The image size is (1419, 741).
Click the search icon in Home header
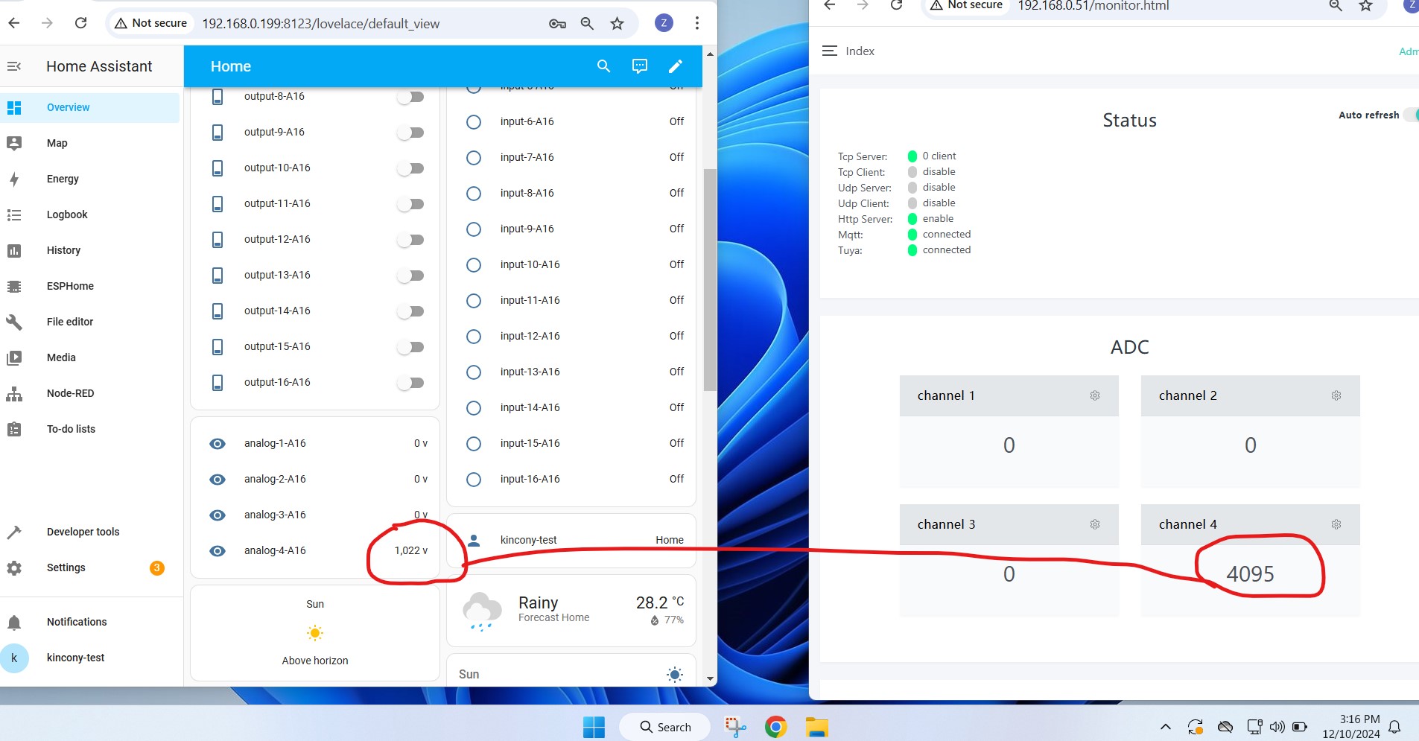603,66
